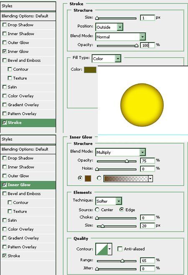Open Outer Glow settings in the Stroke-highlighted list
The height and width of the screenshot is (275, 188).
[x=18, y=43]
